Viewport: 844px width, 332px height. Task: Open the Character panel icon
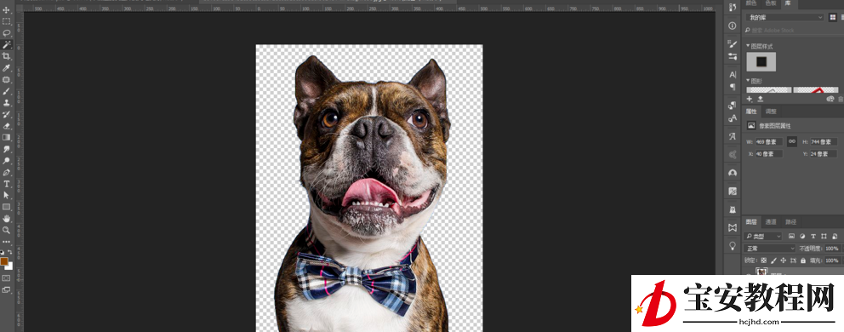[x=732, y=74]
